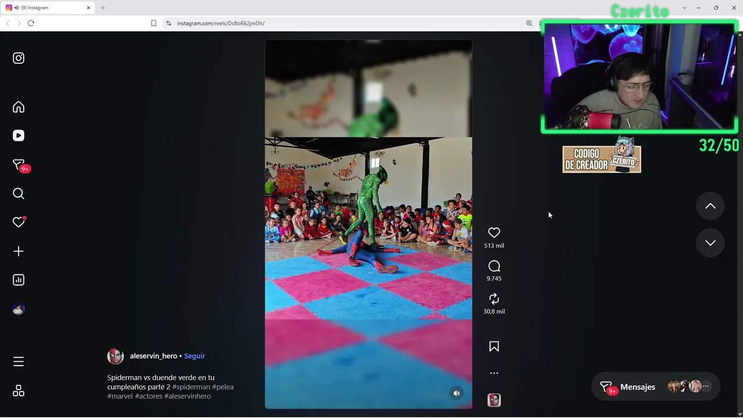Click the 9.745 comments count
Image resolution: width=743 pixels, height=418 pixels.
click(494, 279)
